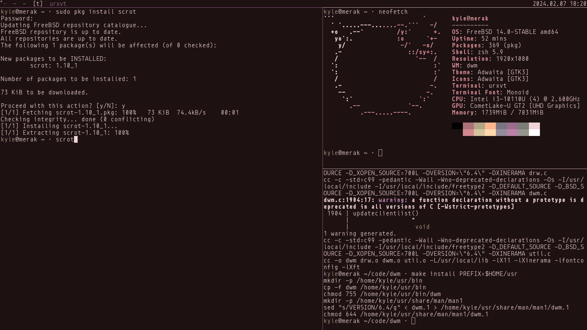Focus the ~/code/dwm terminal prompt
The height and width of the screenshot is (330, 587).
[413, 321]
